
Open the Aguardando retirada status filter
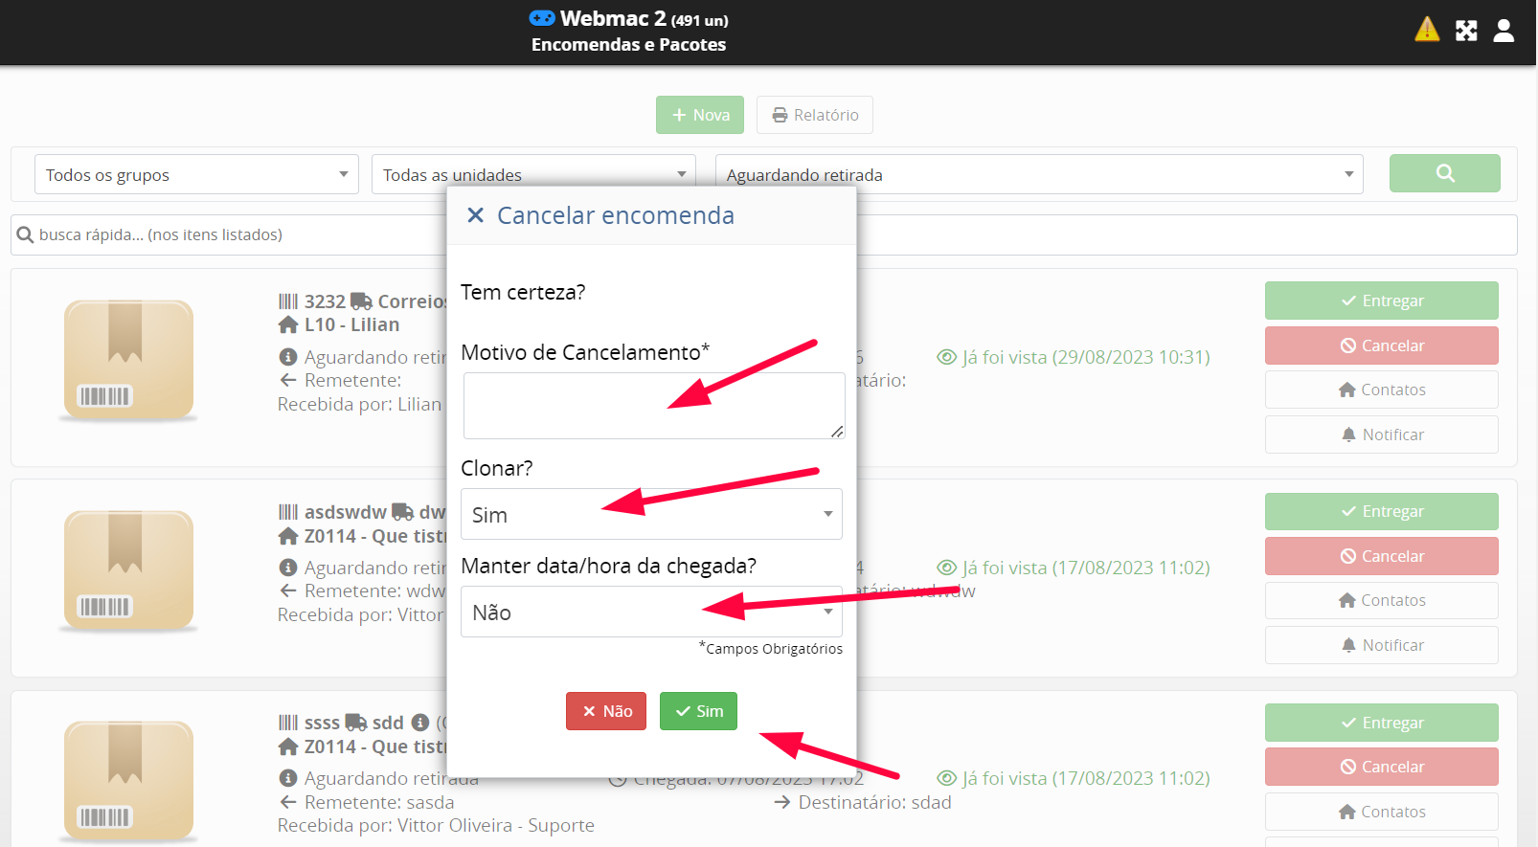(x=1038, y=175)
